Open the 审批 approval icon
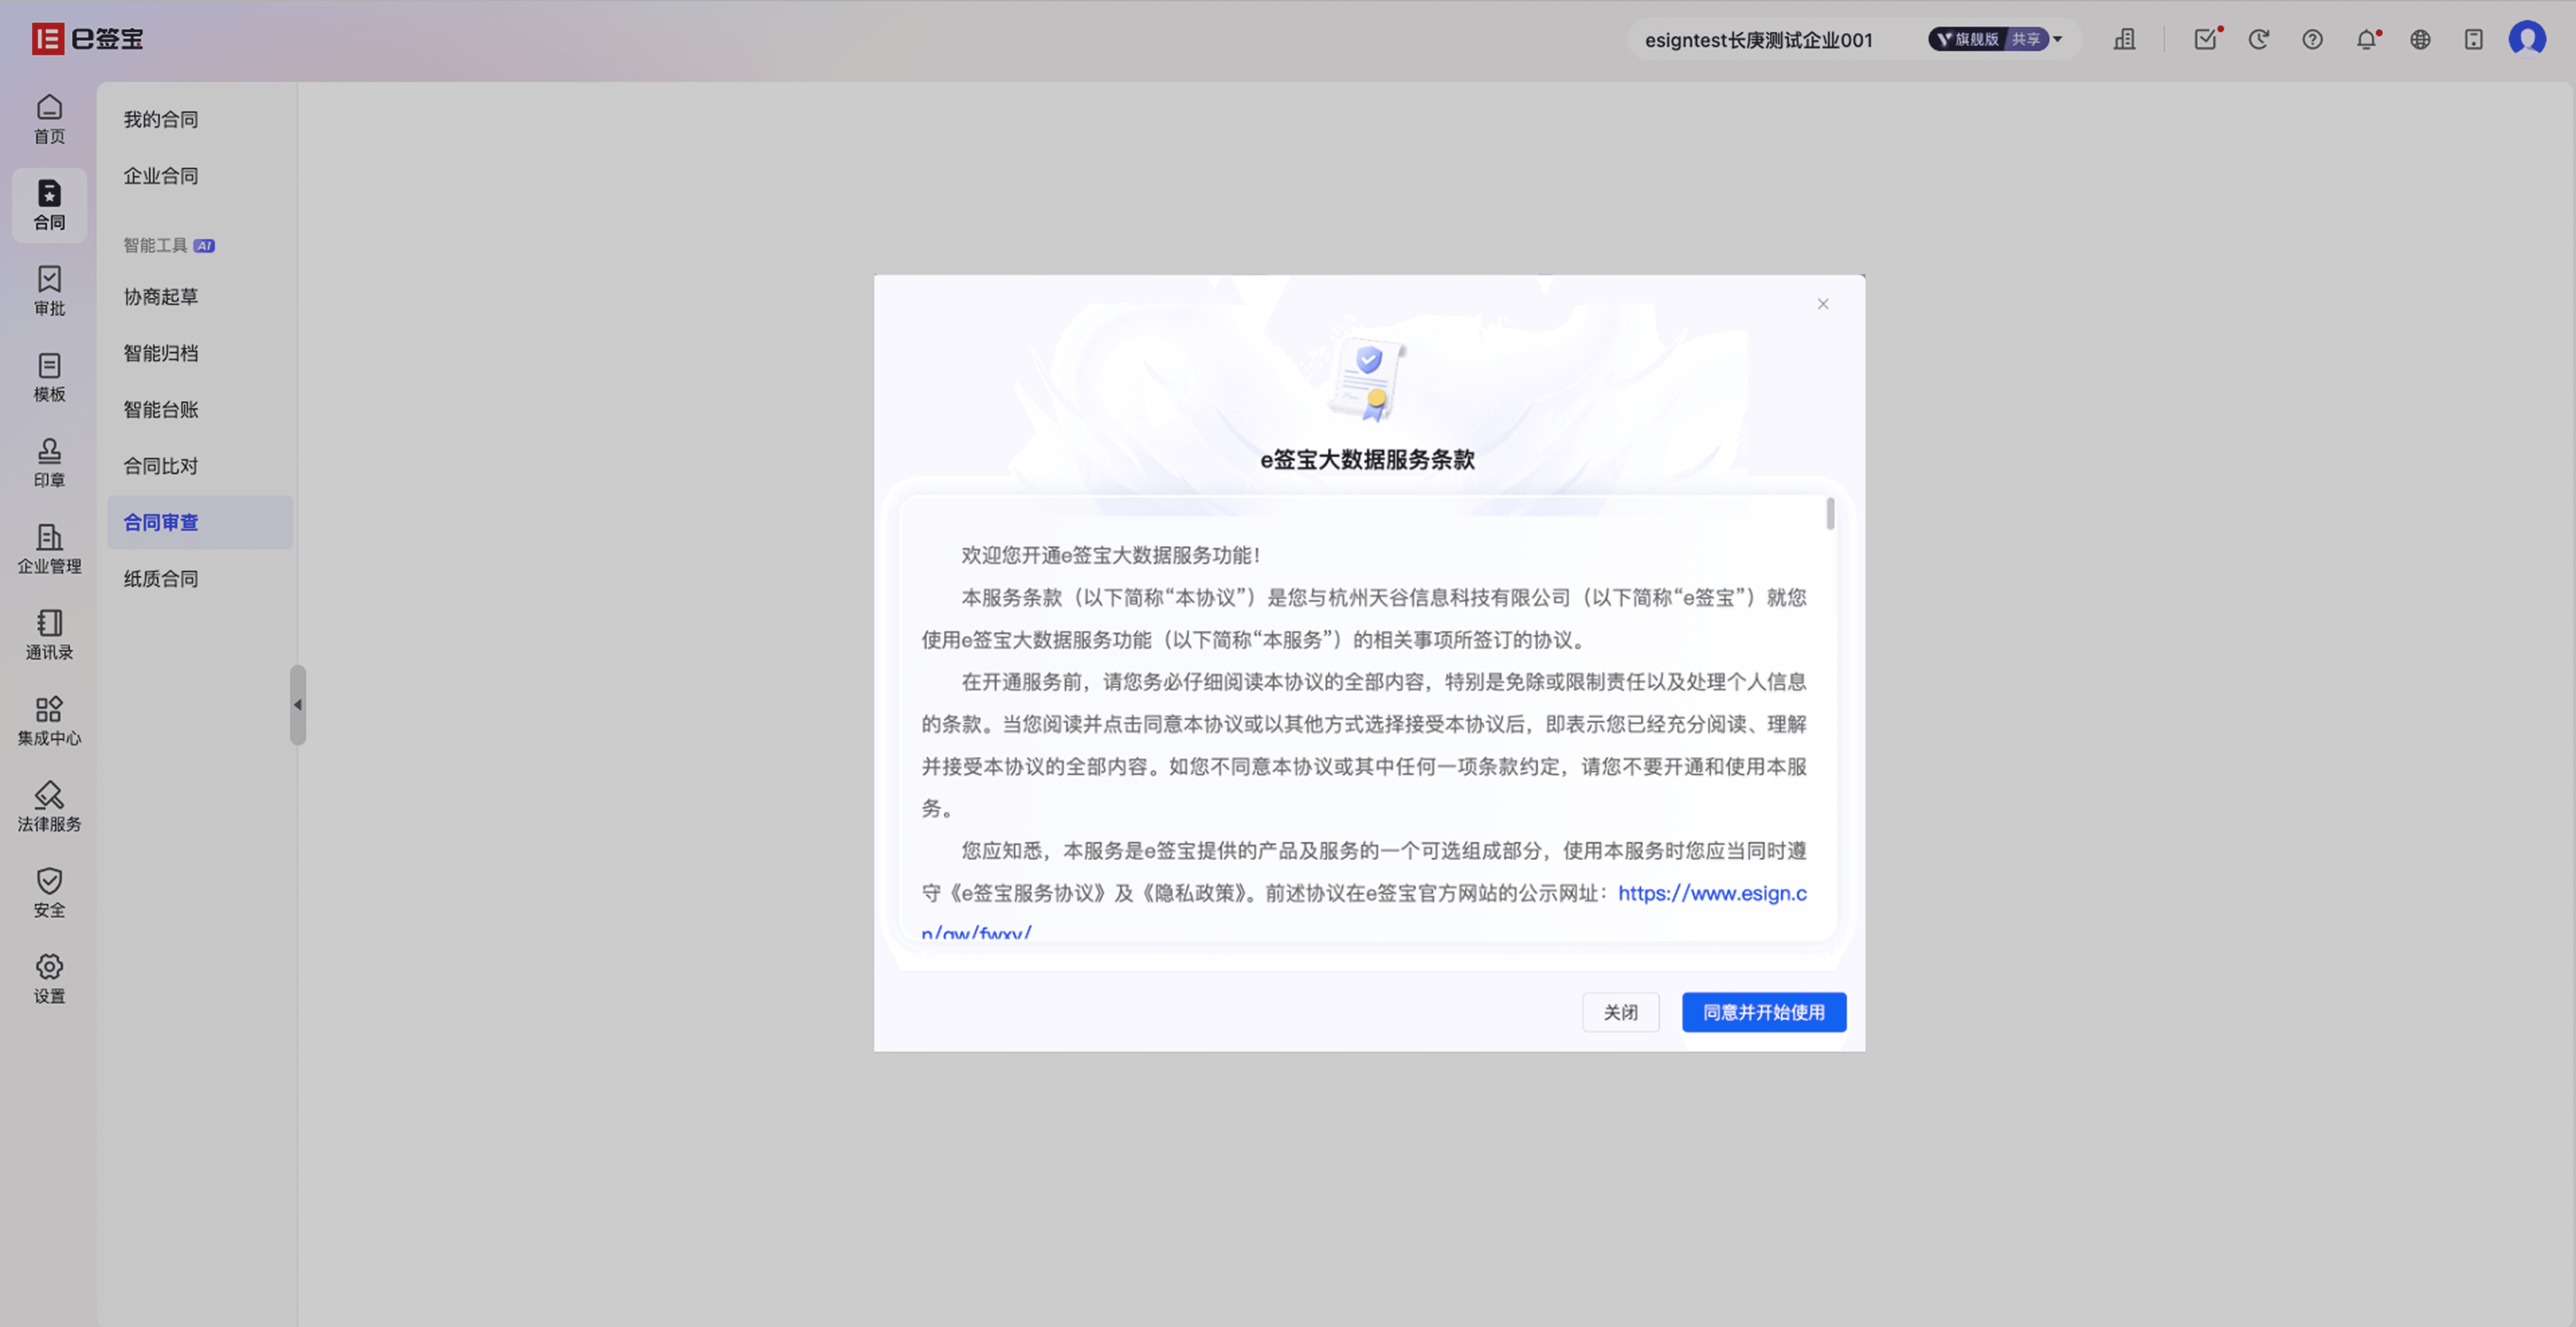 [x=49, y=291]
